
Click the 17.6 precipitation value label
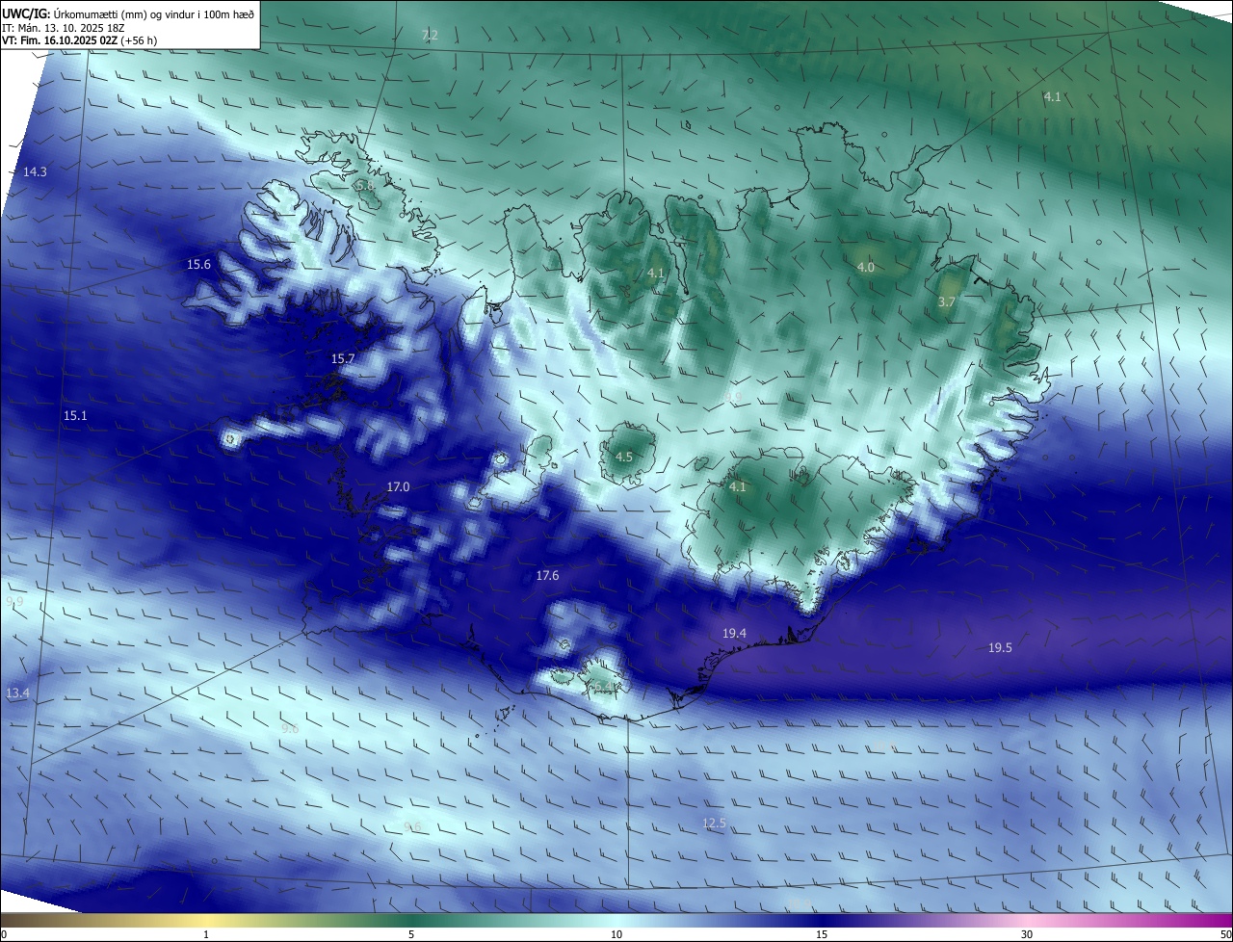pos(547,575)
